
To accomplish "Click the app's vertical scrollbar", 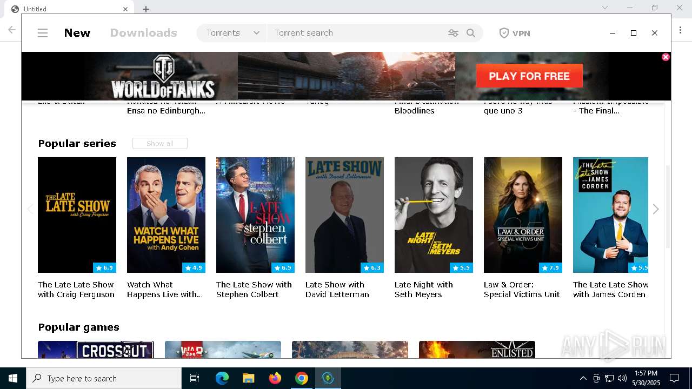I will pos(668,205).
